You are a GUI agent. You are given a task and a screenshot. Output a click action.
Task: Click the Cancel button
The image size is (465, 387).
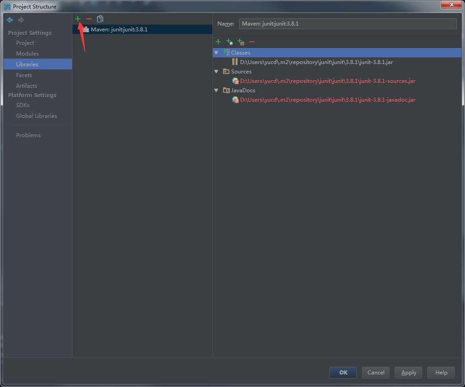[x=376, y=373]
